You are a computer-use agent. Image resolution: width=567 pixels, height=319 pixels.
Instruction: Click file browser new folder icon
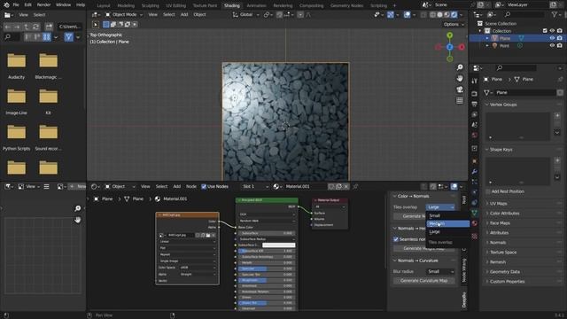pyautogui.click(x=49, y=27)
